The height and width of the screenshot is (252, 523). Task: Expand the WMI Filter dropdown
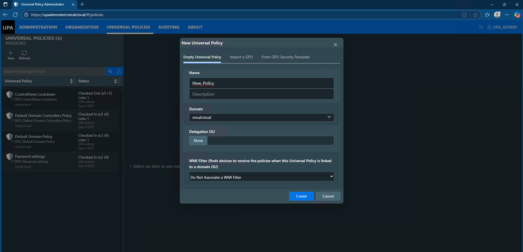[x=261, y=177]
